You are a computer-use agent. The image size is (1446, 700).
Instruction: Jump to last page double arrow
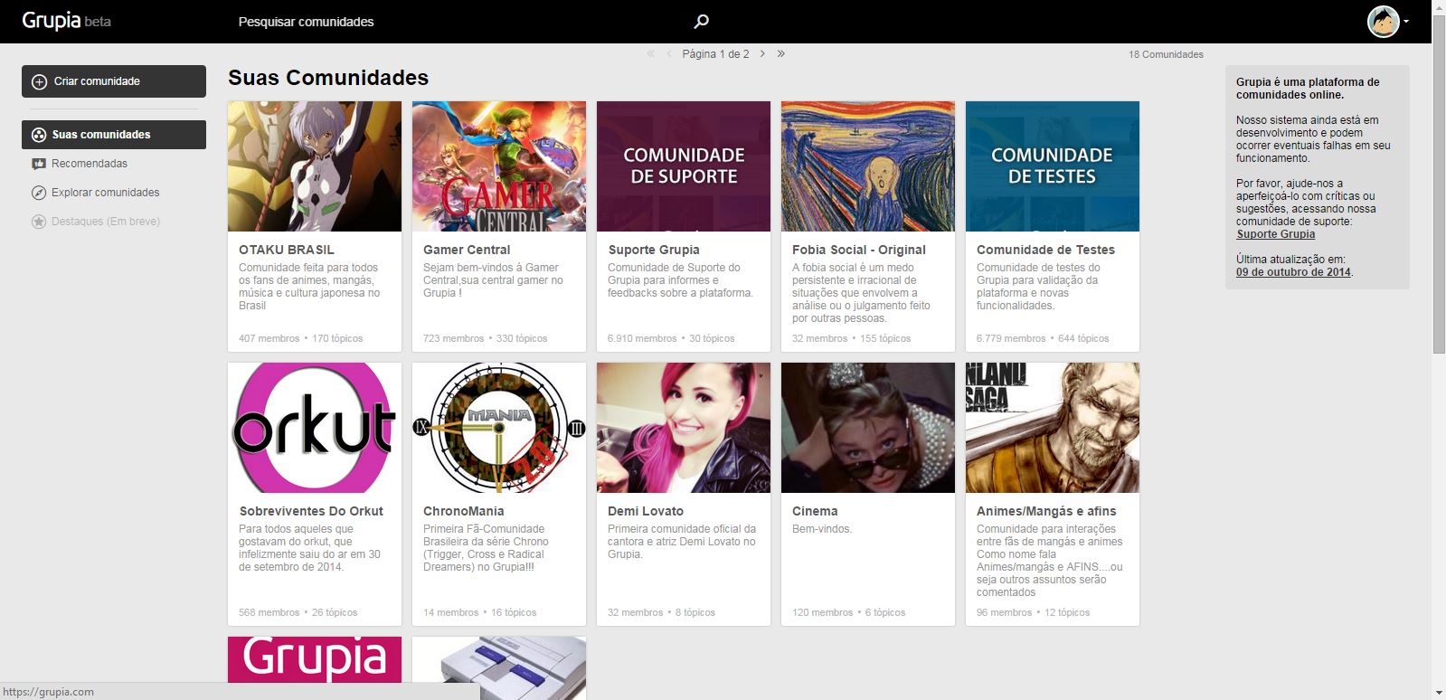[x=781, y=54]
